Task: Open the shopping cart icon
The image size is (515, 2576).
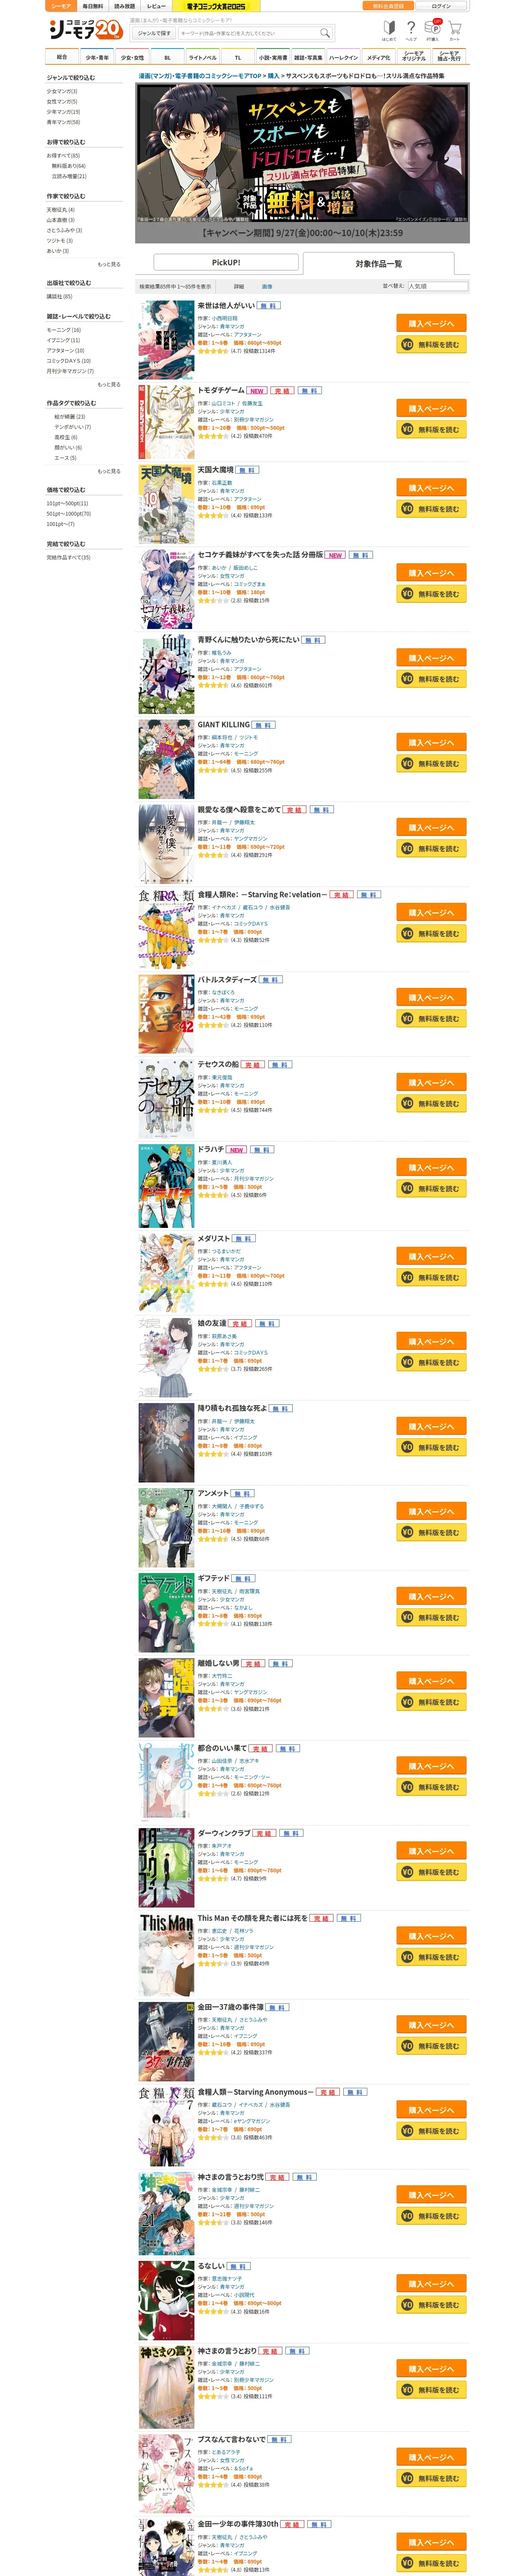Action: (x=454, y=30)
